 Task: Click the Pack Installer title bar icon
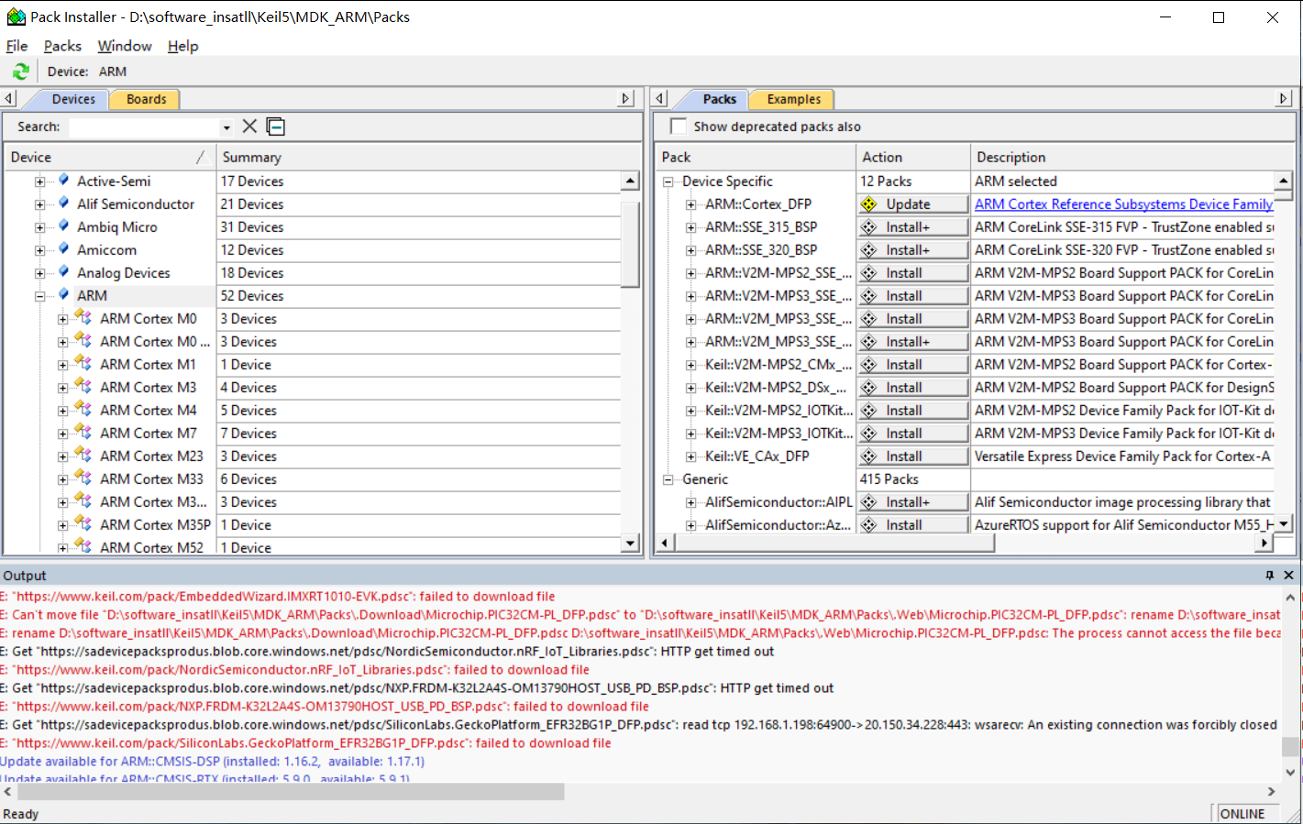(16, 16)
